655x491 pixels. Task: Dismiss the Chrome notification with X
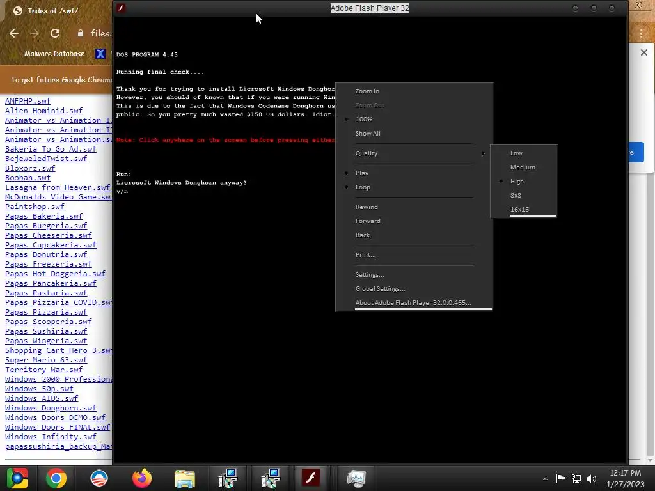click(x=643, y=52)
